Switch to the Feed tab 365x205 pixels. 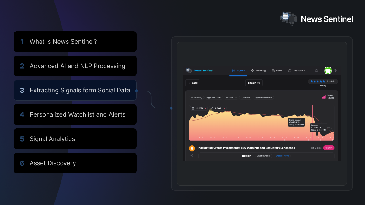[x=277, y=70]
